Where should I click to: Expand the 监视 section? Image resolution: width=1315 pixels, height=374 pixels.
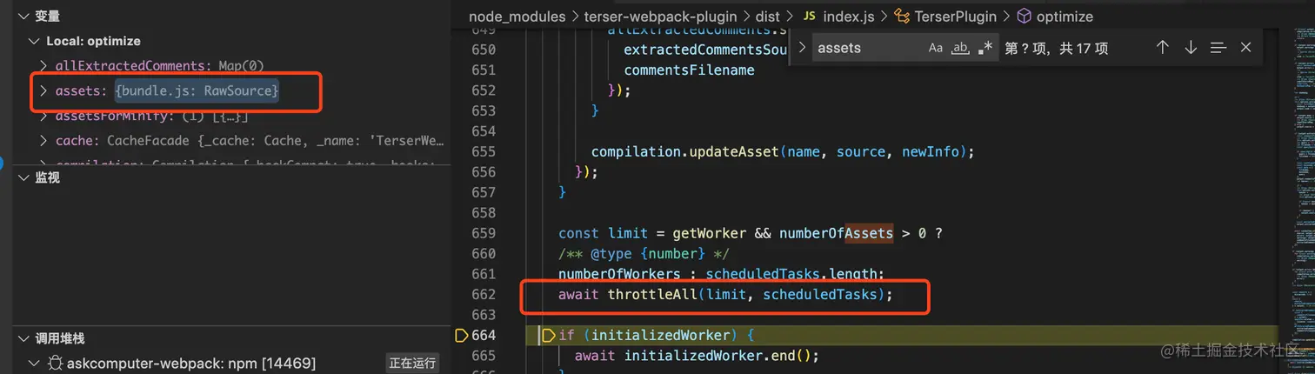(23, 177)
